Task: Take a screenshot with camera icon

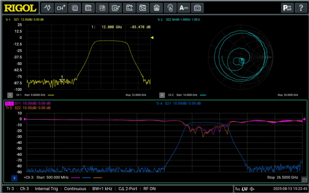Action: pos(197,8)
